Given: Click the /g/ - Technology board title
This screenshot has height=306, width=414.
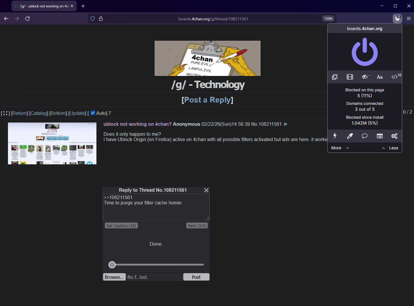Looking at the screenshot, I should (208, 85).
